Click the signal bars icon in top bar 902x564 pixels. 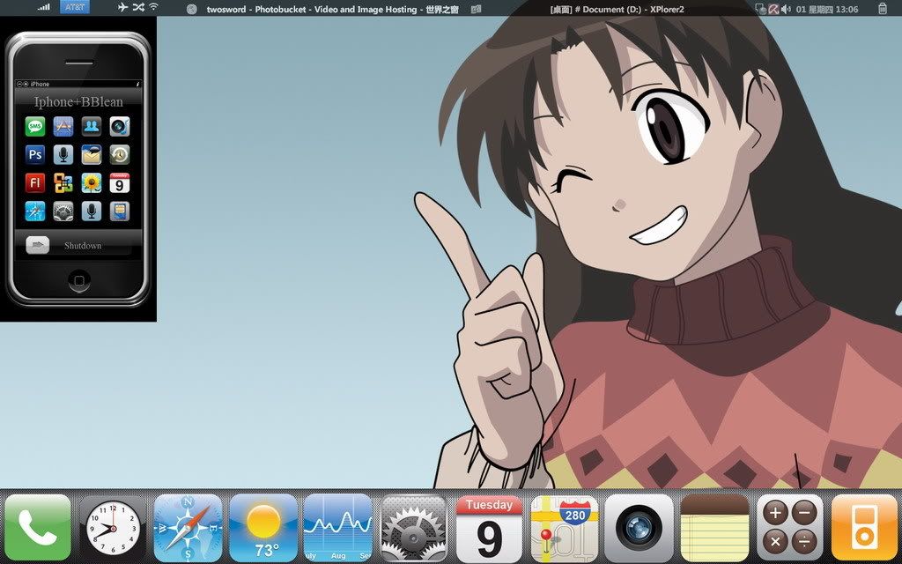click(x=43, y=7)
